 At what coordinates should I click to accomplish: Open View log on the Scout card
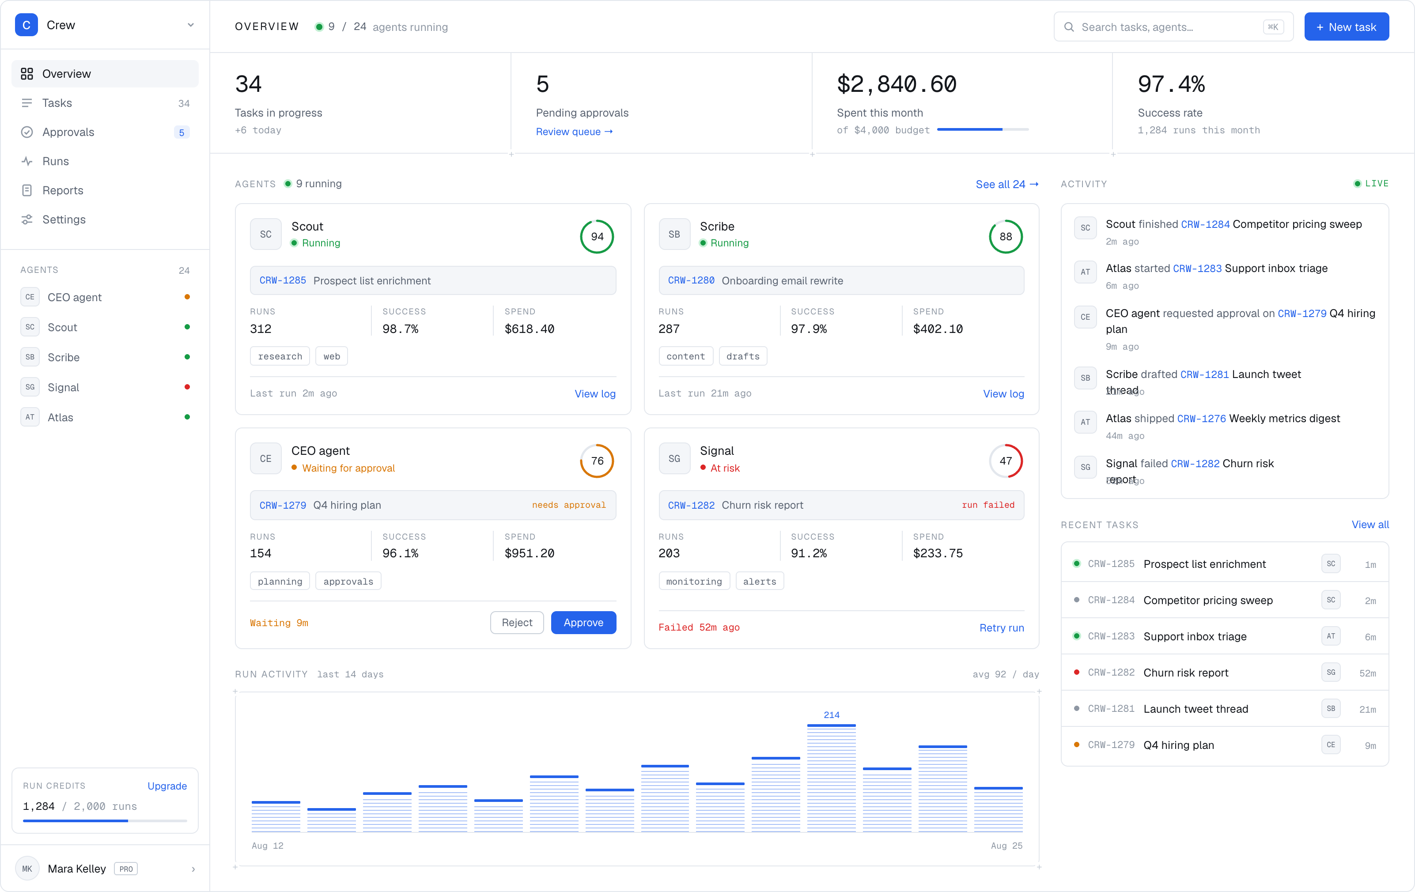595,394
